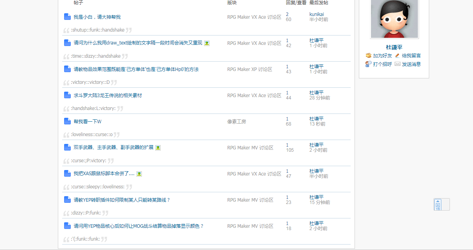Click the envelope icon beside '发送消息'
473x250 pixels.
(397, 64)
